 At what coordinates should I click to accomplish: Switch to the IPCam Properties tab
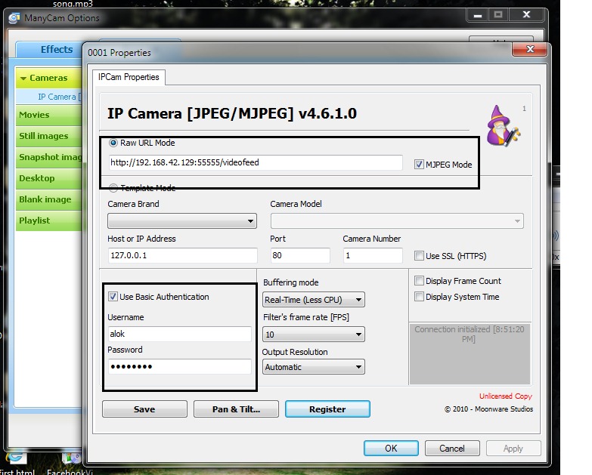click(x=129, y=77)
